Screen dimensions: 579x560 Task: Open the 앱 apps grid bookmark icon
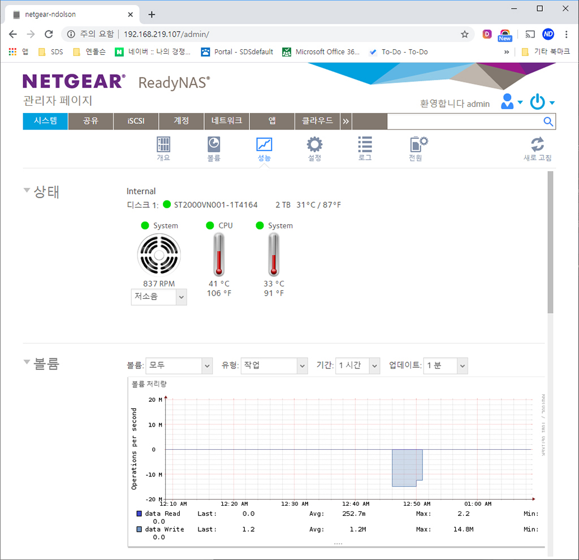pos(12,51)
